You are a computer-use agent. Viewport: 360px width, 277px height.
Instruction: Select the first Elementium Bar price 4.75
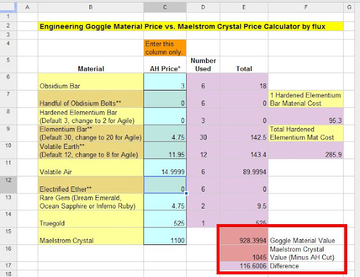click(x=165, y=133)
